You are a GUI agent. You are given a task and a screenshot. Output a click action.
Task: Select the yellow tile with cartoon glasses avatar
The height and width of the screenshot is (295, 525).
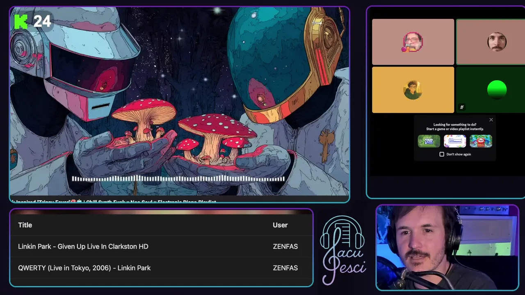coord(413,90)
